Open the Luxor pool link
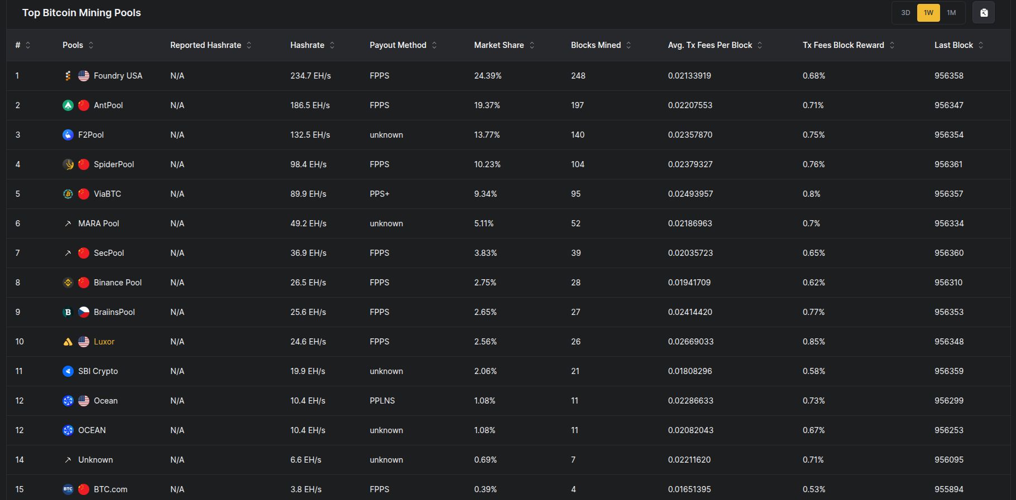The image size is (1016, 500). coord(104,342)
